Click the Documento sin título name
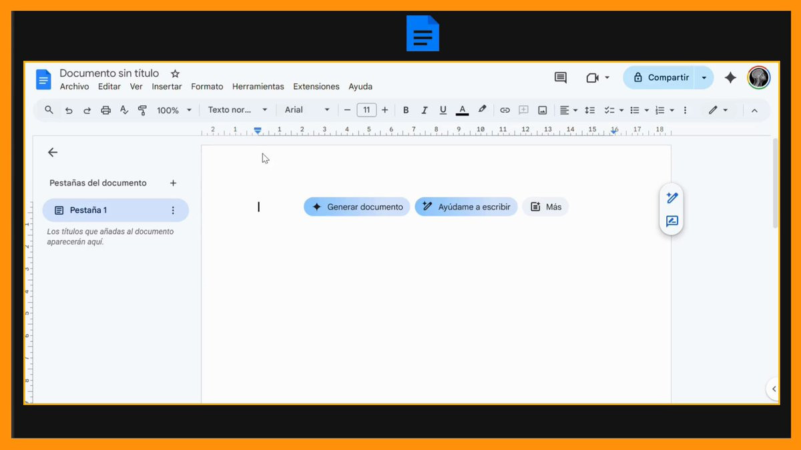The image size is (801, 450). (x=109, y=73)
